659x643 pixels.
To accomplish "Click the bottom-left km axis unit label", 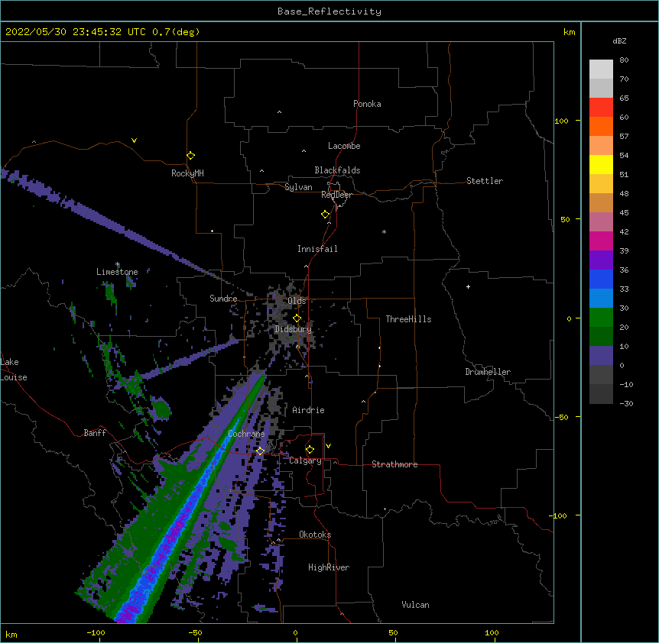I will [11, 635].
